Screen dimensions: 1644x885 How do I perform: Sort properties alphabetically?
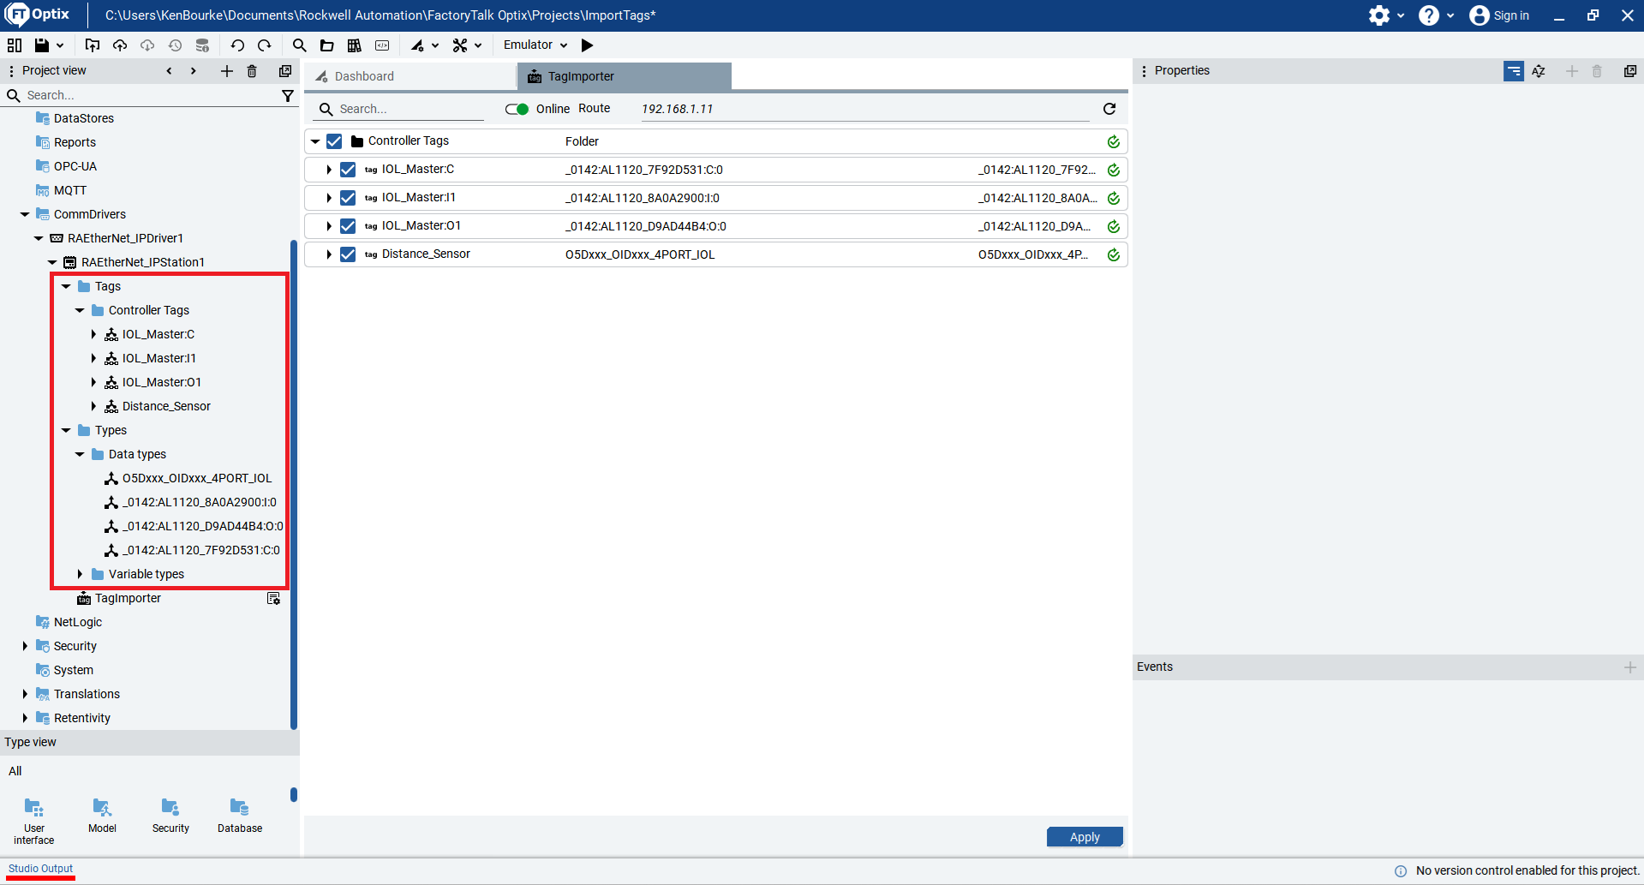[x=1539, y=71]
